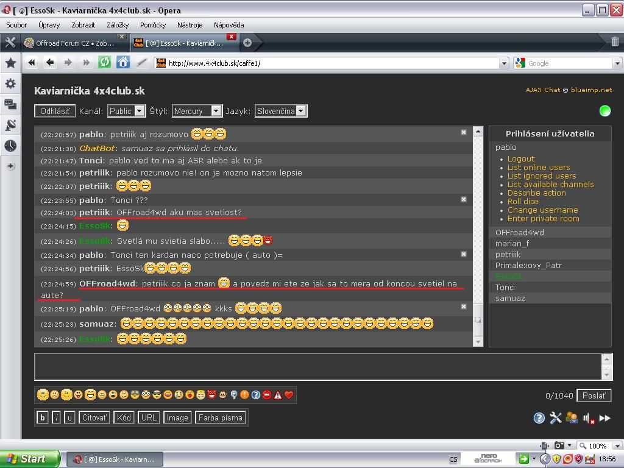Click the URL formatting button

pos(149,417)
